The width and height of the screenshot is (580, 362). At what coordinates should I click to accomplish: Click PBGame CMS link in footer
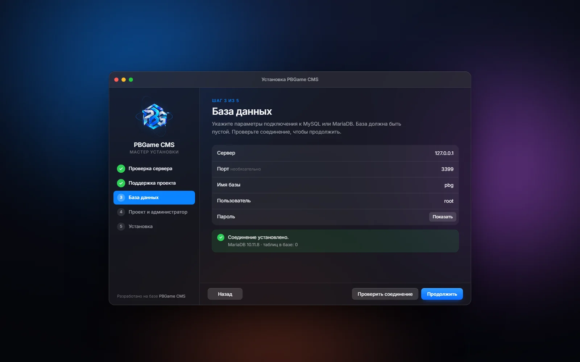(x=172, y=296)
